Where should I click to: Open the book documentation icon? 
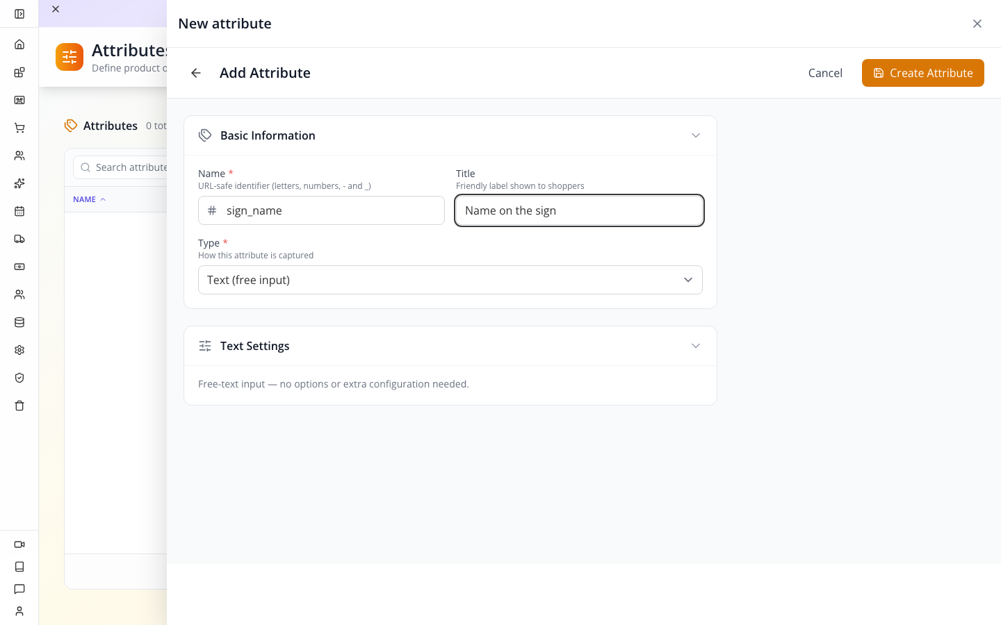19,567
